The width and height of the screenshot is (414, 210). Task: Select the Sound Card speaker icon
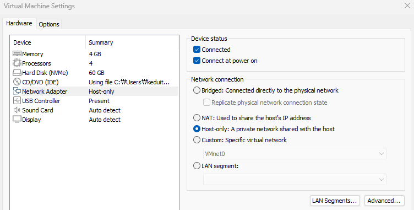(17, 110)
